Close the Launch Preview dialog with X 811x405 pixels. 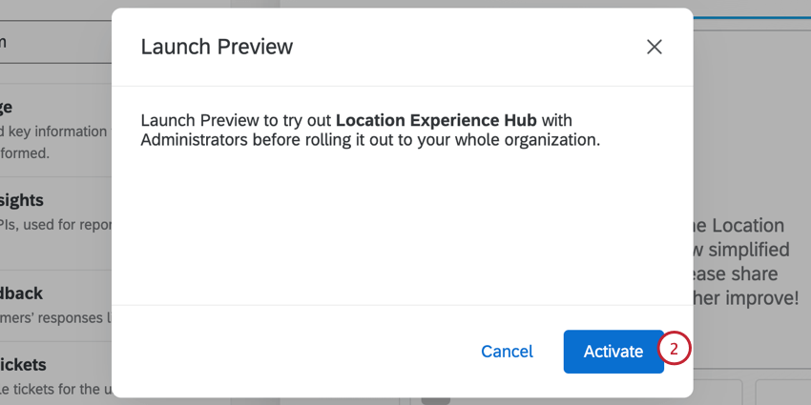[654, 47]
